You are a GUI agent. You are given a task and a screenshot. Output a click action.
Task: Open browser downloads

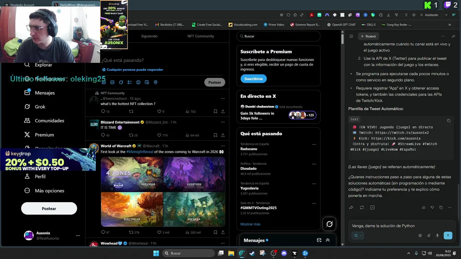389,15
